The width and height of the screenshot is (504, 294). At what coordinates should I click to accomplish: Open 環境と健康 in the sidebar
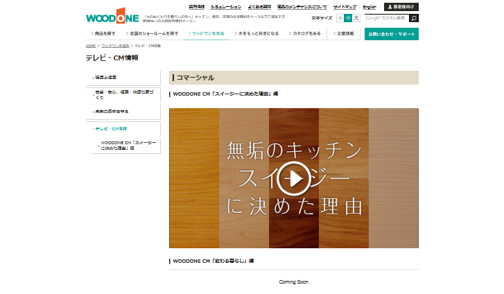123,78
